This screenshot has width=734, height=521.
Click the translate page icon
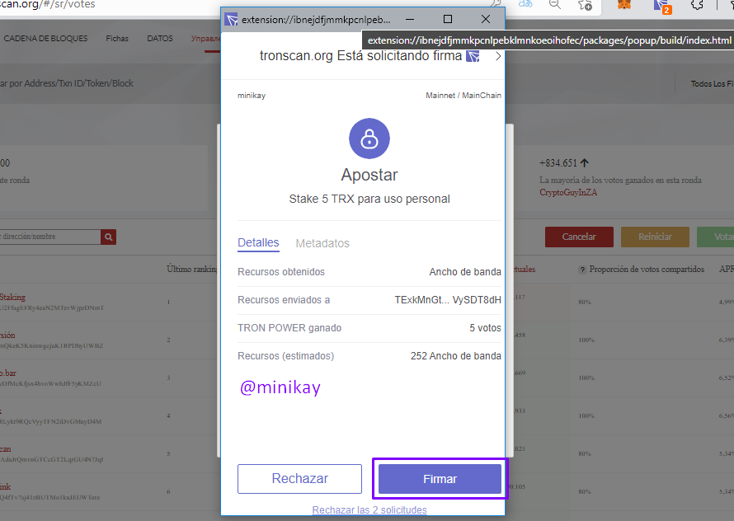click(525, 4)
